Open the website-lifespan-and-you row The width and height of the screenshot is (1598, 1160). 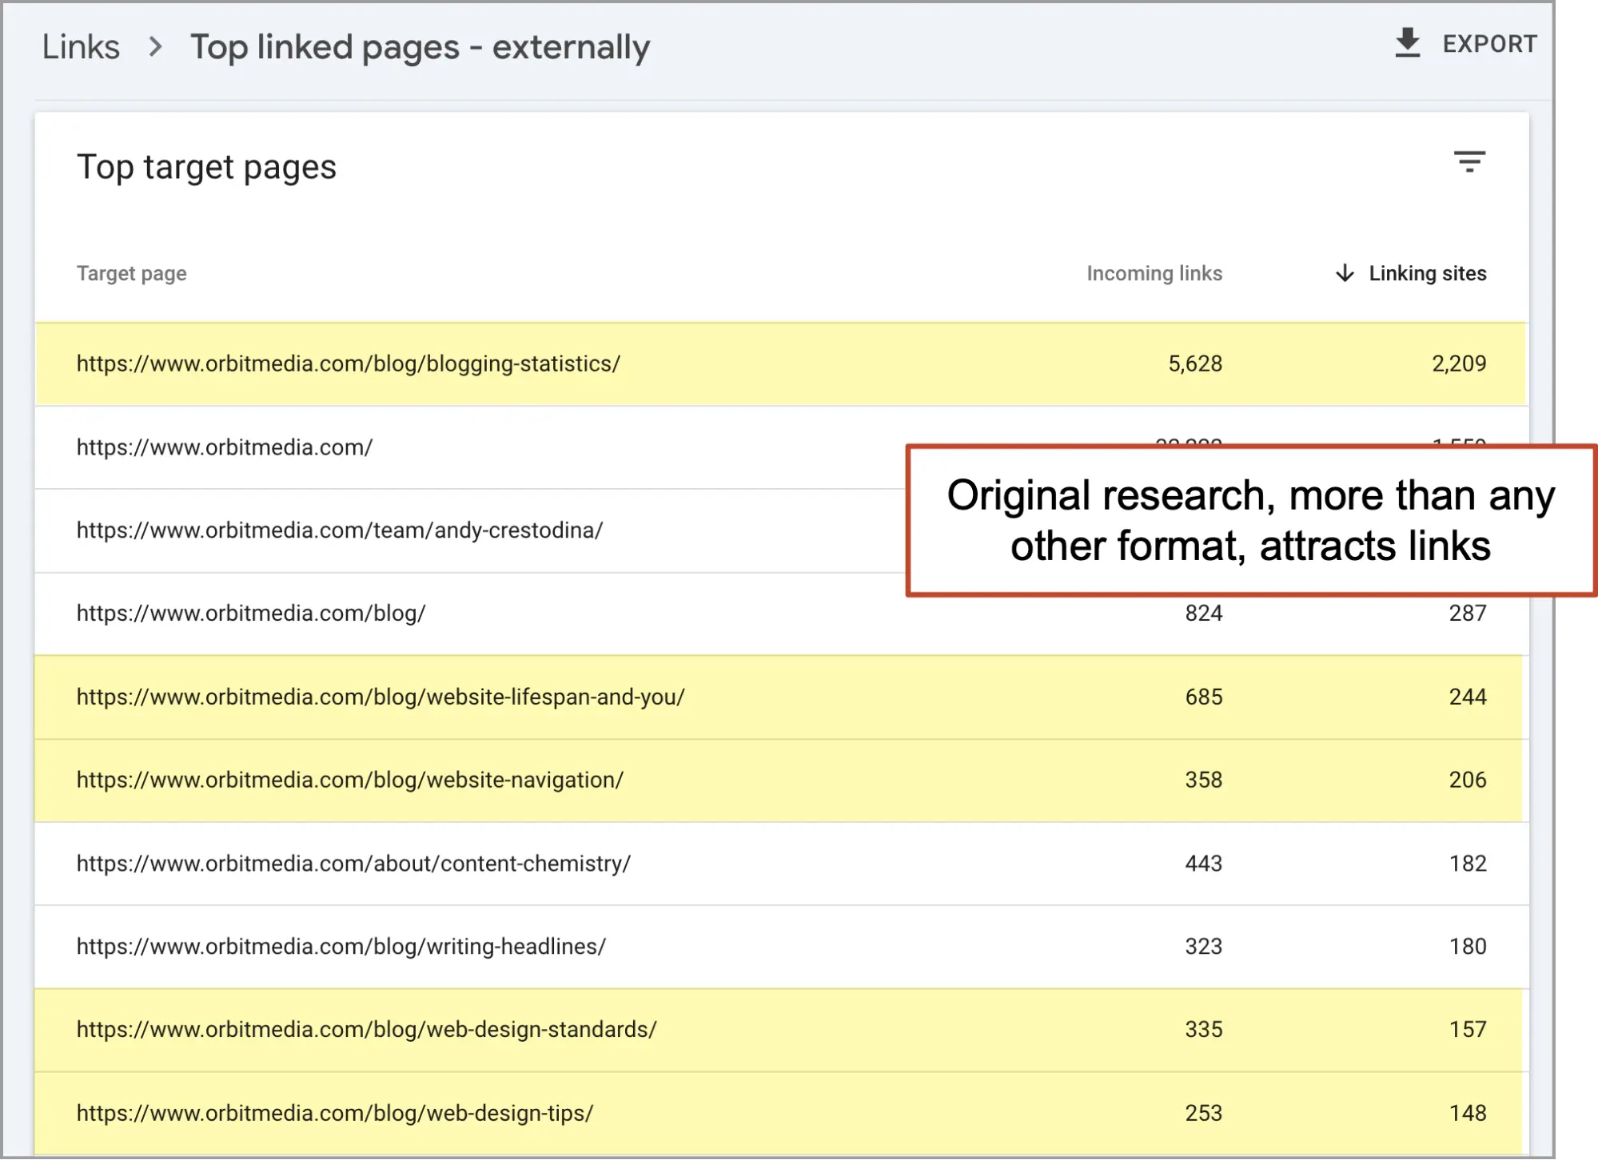pyautogui.click(x=381, y=697)
